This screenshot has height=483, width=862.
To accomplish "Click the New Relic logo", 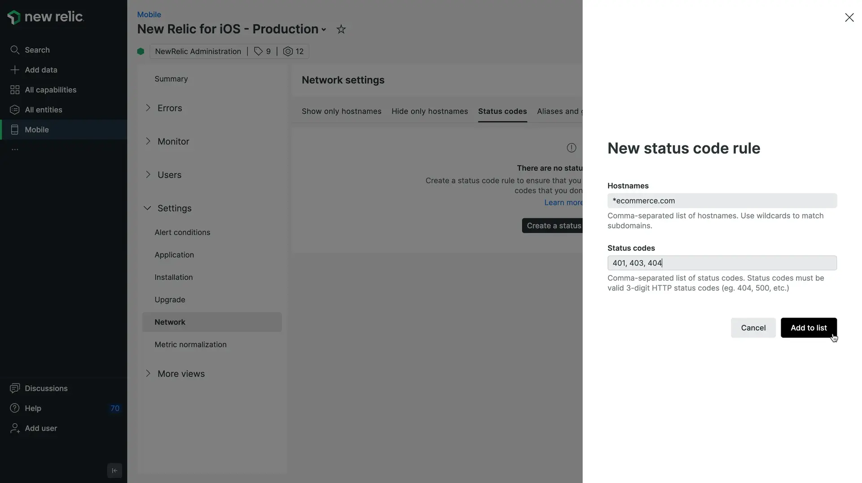I will [45, 17].
